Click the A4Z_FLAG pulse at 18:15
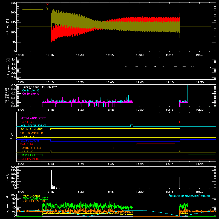This screenshot has height=219, width=219. pos(51,151)
